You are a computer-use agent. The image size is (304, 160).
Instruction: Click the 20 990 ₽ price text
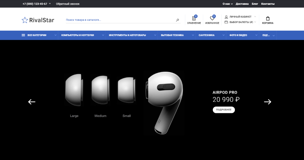click(226, 100)
